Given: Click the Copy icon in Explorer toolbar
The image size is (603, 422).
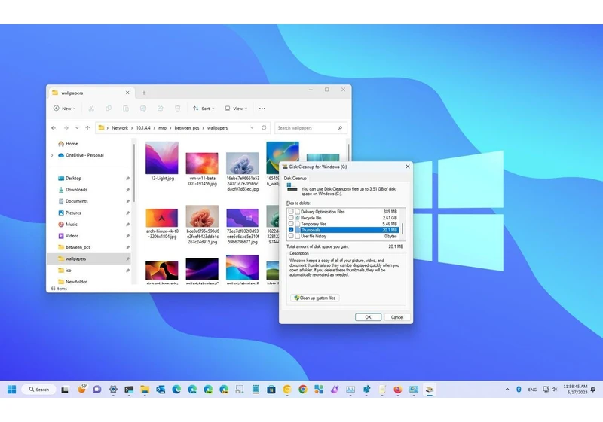Looking at the screenshot, I should (109, 109).
